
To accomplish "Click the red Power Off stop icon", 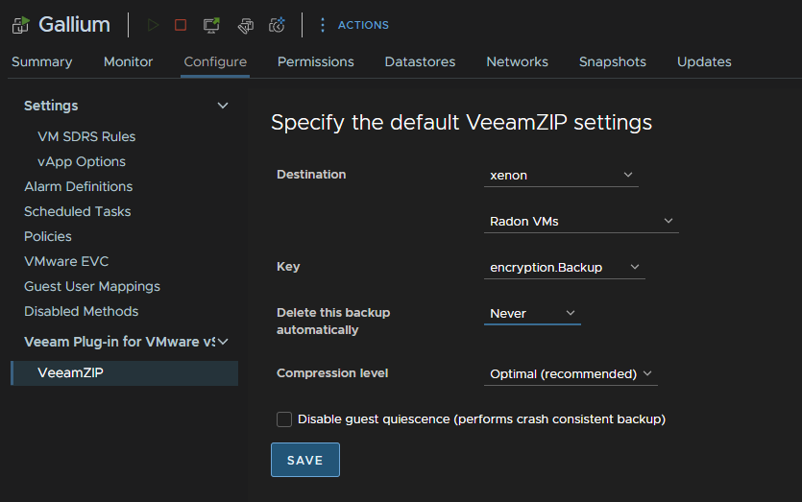I will (181, 25).
